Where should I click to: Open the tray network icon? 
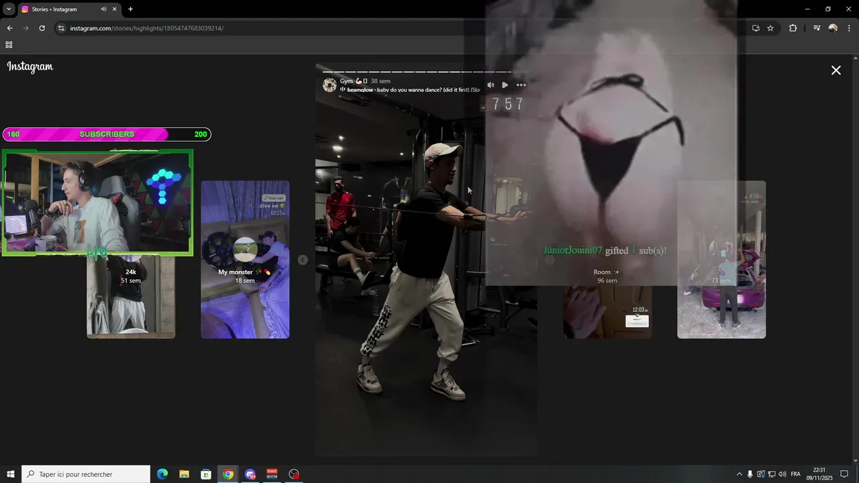click(x=771, y=474)
